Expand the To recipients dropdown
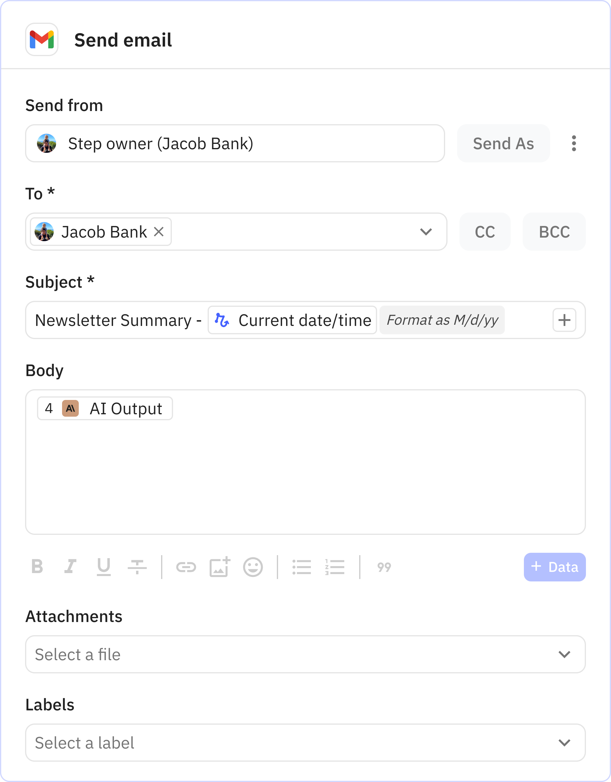Screen dimensions: 611x782 coord(426,232)
